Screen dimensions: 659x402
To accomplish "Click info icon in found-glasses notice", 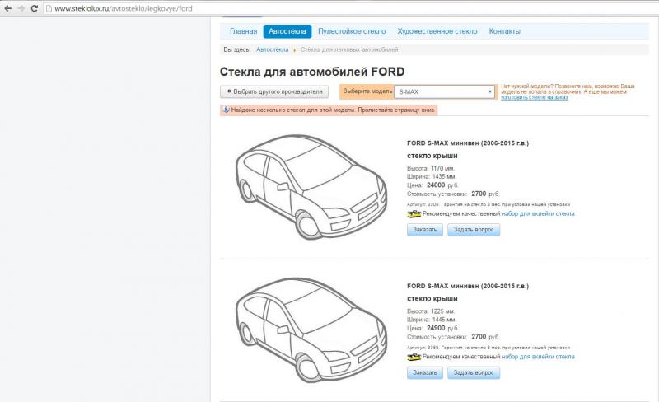I will (x=226, y=110).
